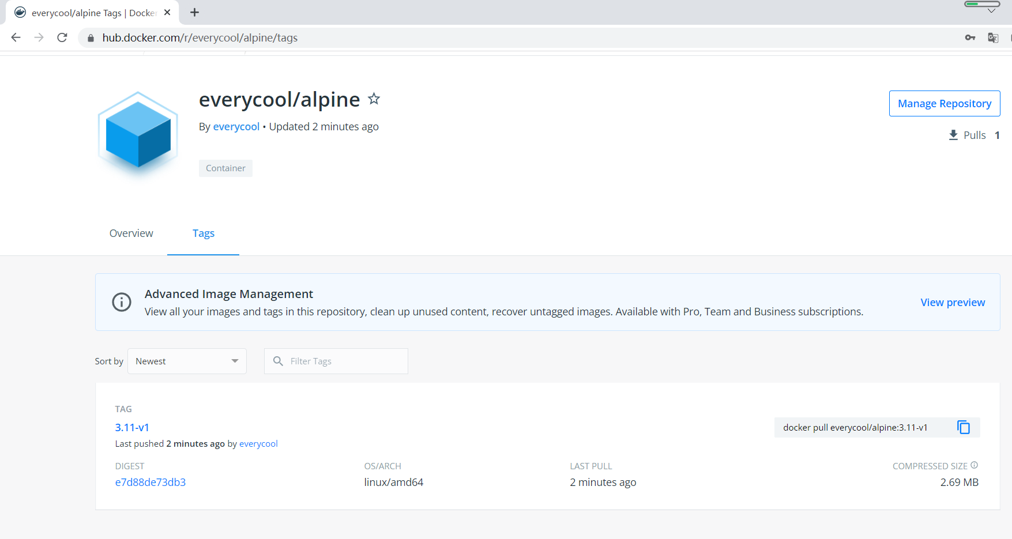Click the LAST PULL column label
1012x539 pixels.
[x=591, y=466]
